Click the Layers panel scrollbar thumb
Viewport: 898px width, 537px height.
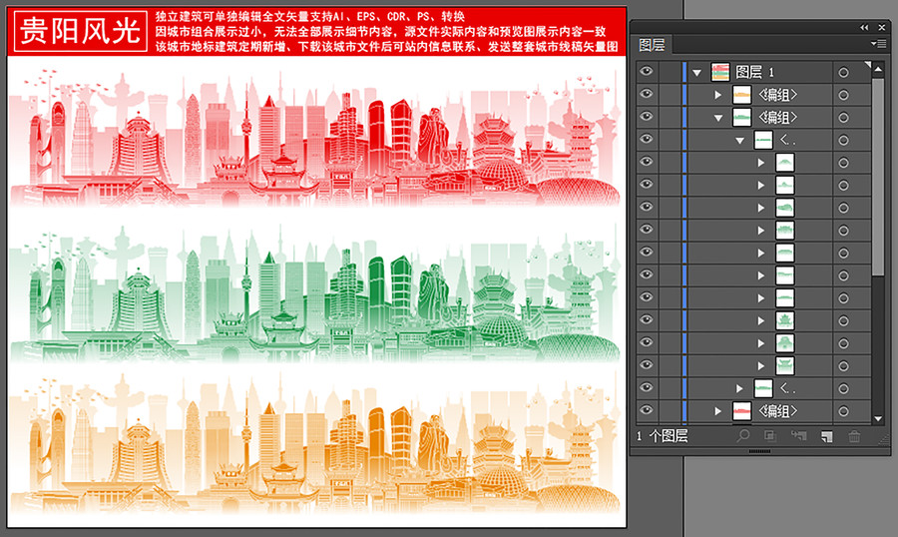tap(878, 177)
